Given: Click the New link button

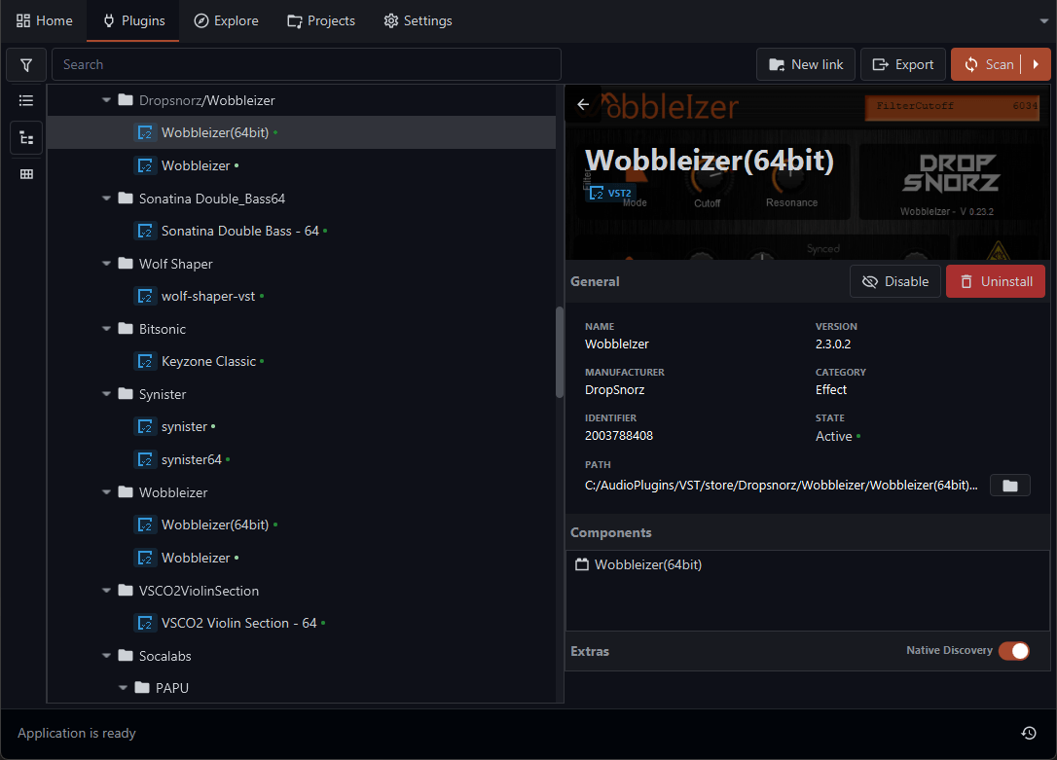Looking at the screenshot, I should click(x=806, y=64).
